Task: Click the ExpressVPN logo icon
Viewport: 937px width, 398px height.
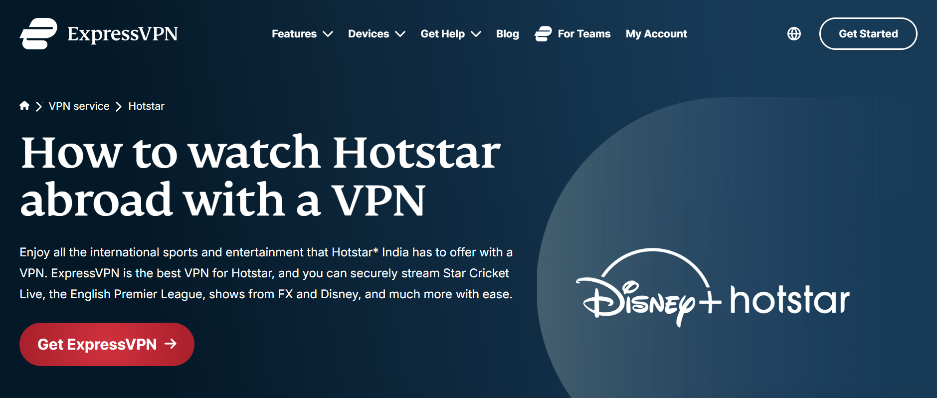Action: tap(38, 33)
